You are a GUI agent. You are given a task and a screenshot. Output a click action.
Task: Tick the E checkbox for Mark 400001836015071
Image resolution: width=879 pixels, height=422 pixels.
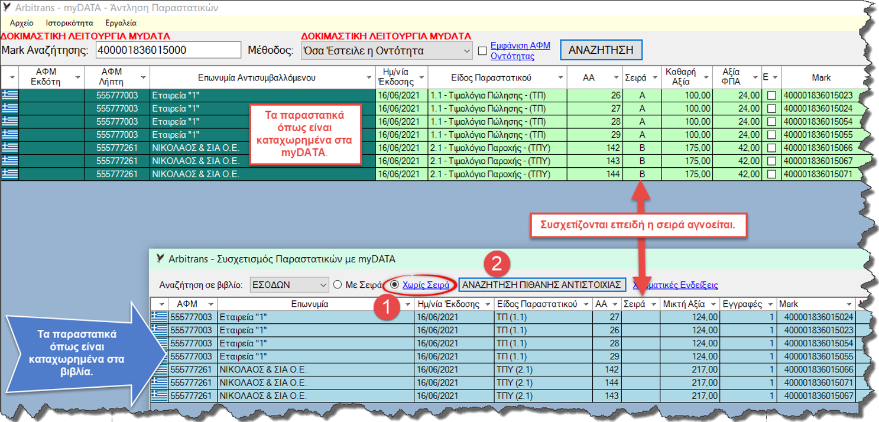[772, 174]
